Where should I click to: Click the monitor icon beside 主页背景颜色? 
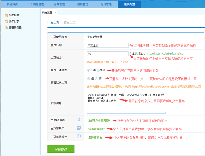point(79,136)
